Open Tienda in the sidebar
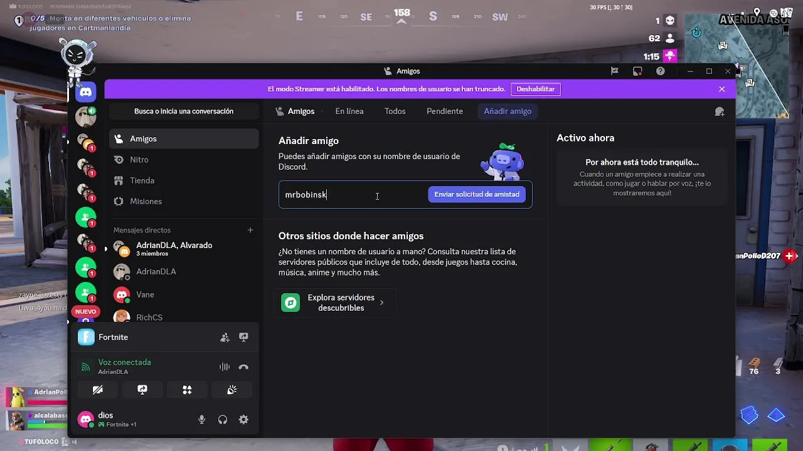The width and height of the screenshot is (803, 451). click(184, 180)
